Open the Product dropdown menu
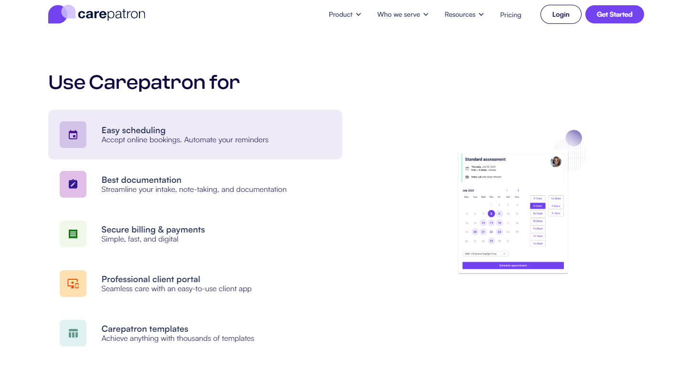The image size is (678, 391). click(x=344, y=14)
